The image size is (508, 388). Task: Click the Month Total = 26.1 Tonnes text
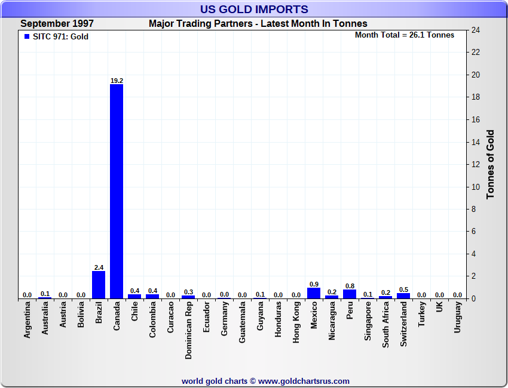click(x=405, y=35)
